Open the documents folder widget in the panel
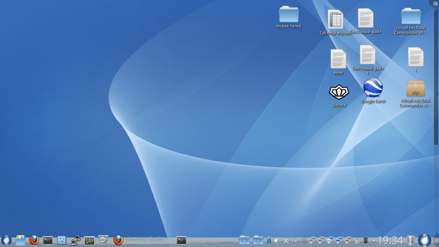This screenshot has height=247, width=439. coord(244,240)
